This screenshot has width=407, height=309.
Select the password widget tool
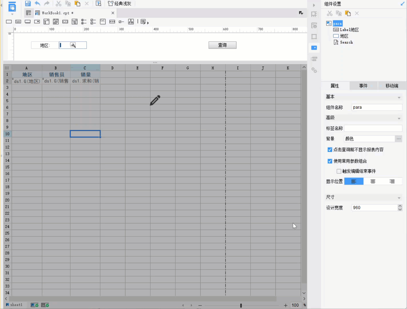112,22
